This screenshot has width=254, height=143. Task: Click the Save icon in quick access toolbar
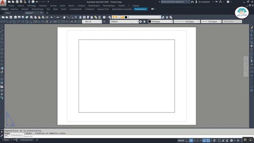click(x=17, y=2)
